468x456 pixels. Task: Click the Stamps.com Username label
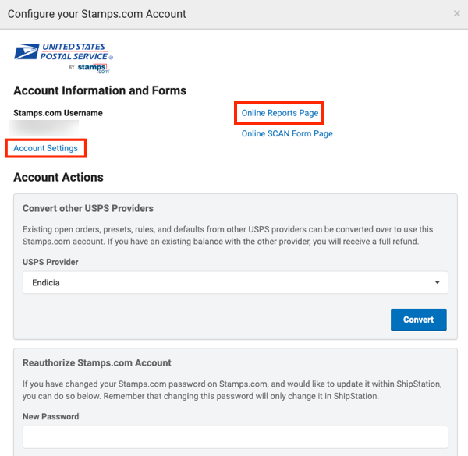(58, 113)
